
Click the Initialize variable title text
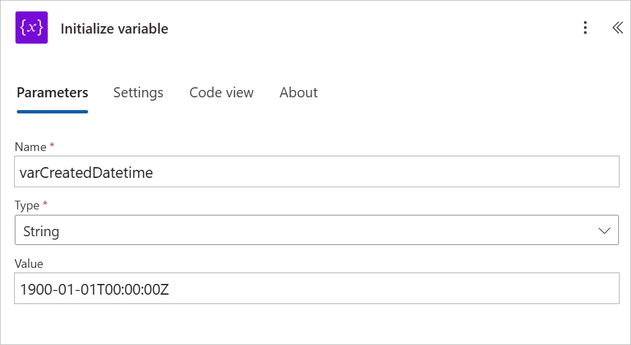tap(114, 29)
